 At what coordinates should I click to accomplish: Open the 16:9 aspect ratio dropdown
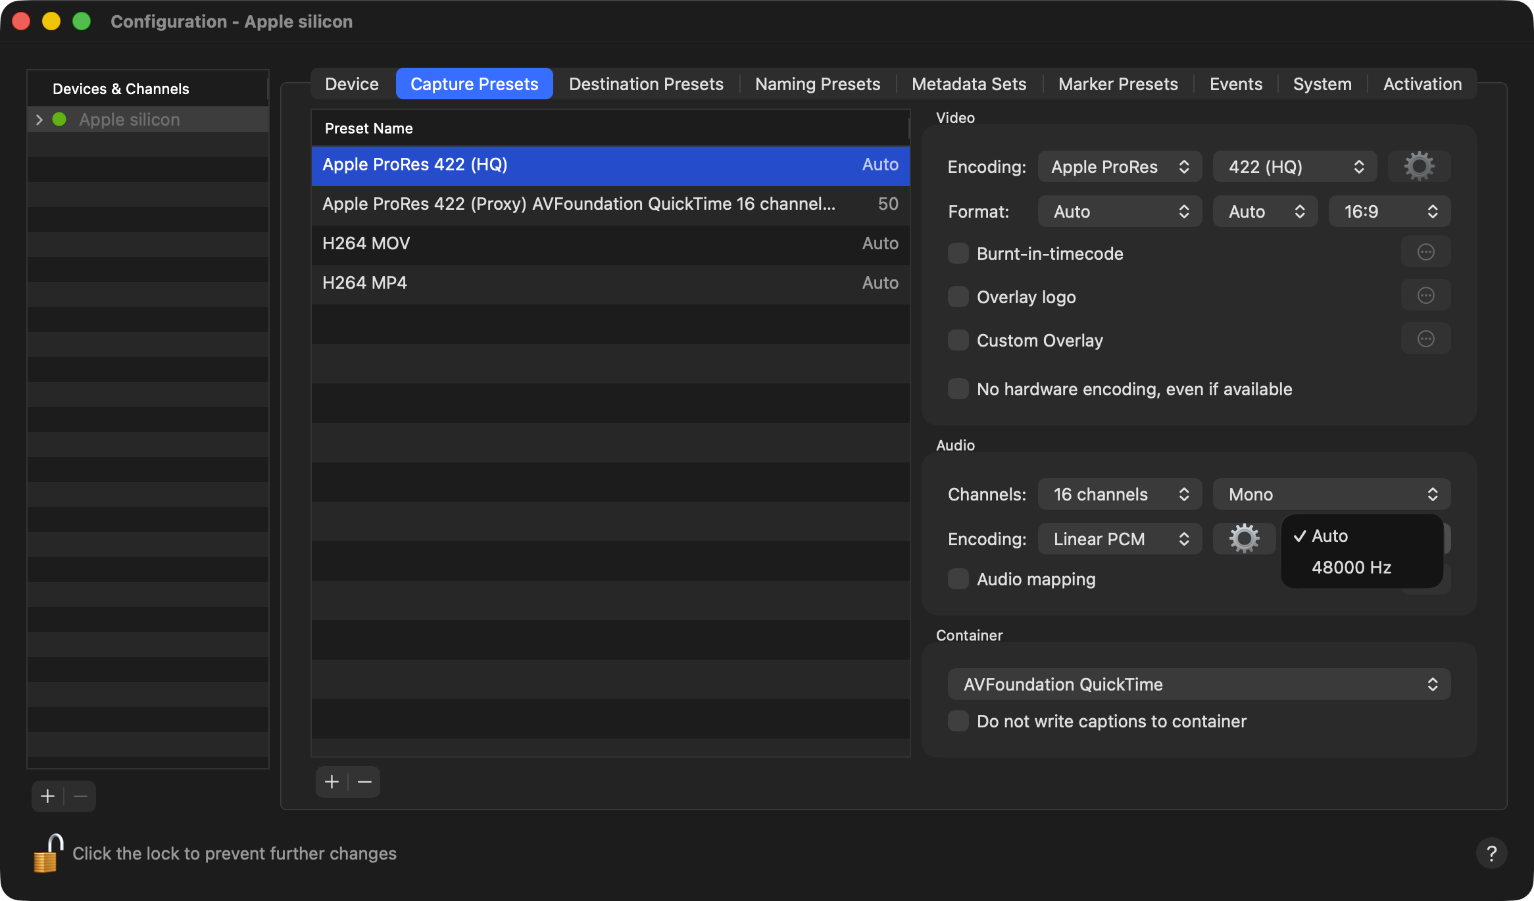[1389, 211]
